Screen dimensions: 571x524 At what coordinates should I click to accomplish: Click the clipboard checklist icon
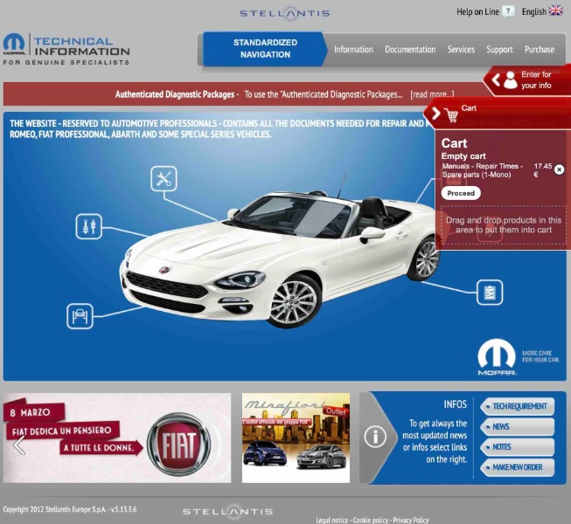coord(490,292)
